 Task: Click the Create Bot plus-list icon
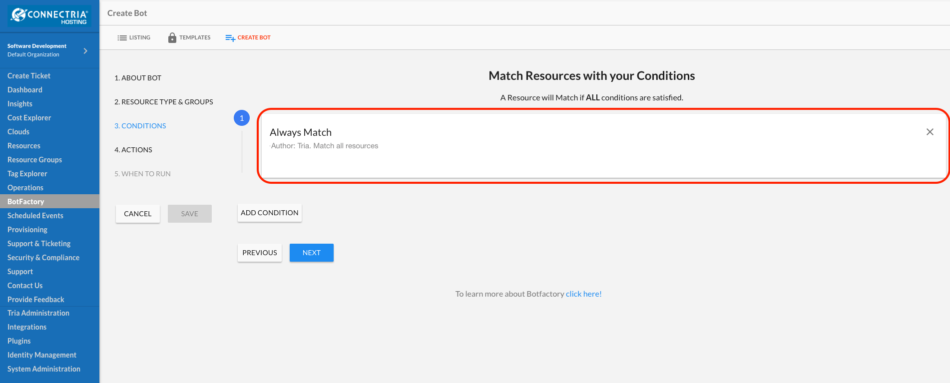tap(230, 38)
